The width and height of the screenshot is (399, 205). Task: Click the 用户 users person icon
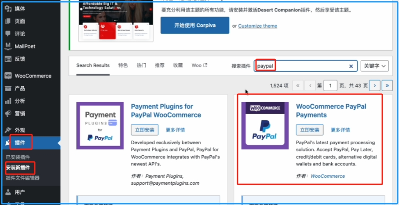(8, 192)
